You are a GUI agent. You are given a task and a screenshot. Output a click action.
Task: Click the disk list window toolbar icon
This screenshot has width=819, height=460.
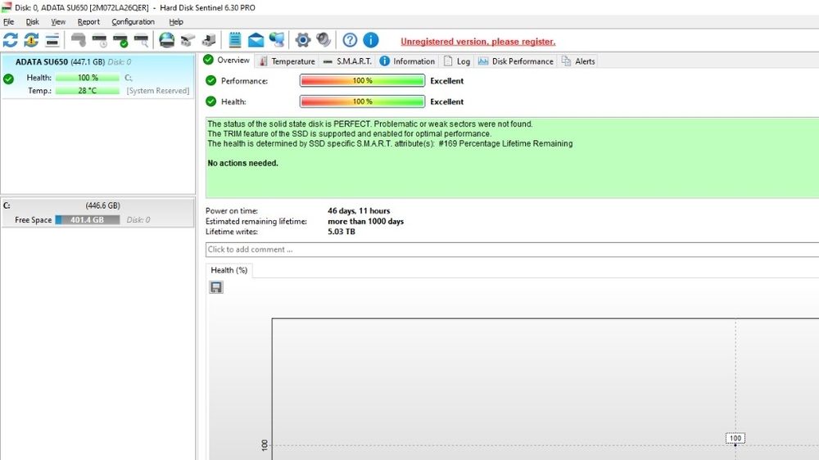[x=52, y=39]
